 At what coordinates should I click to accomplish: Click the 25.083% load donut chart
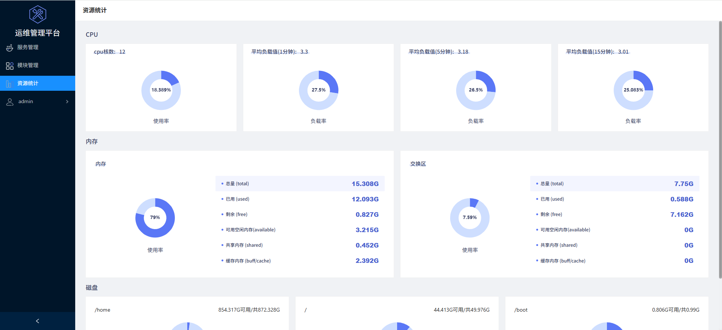coord(633,90)
